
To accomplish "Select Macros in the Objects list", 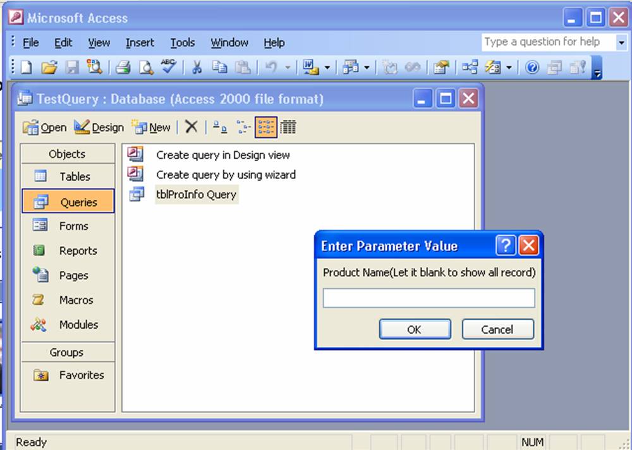I will 68,300.
